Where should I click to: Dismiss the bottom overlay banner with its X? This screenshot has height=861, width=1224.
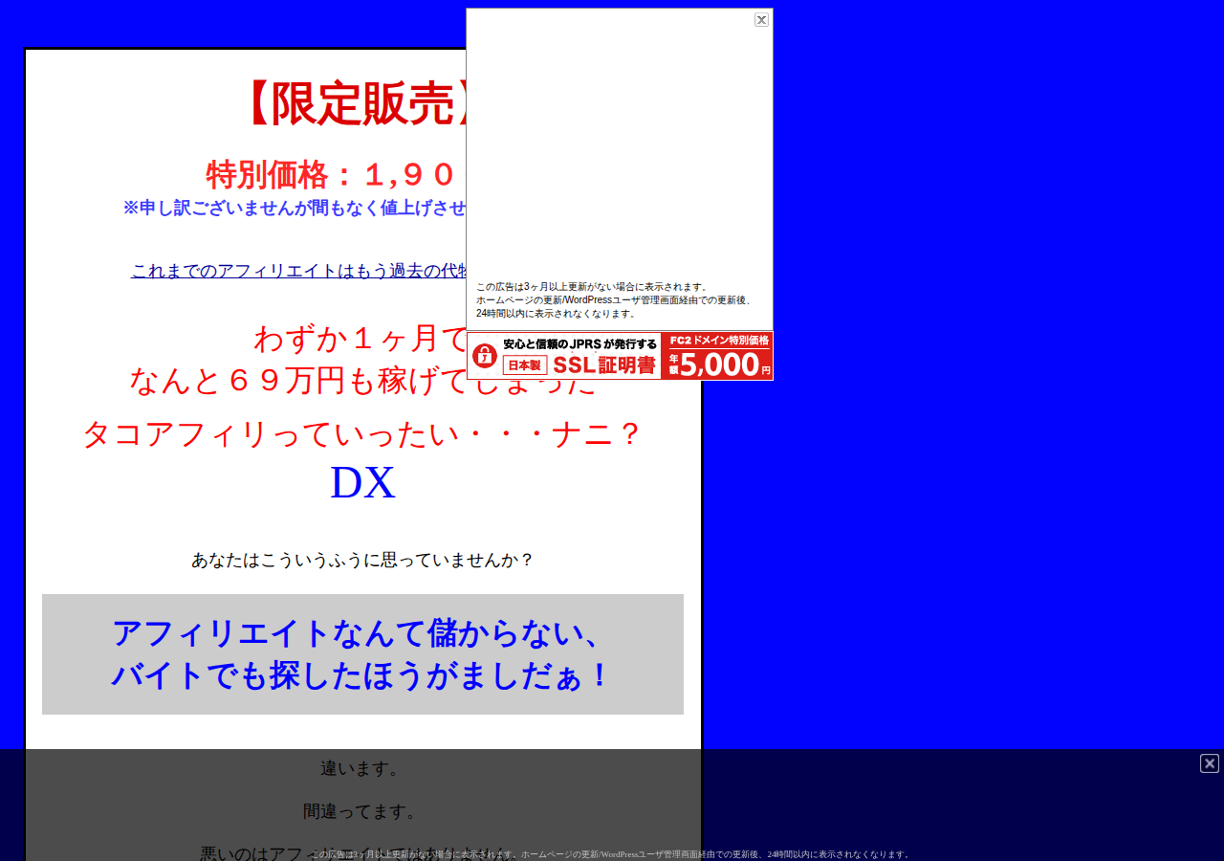pyautogui.click(x=1210, y=763)
